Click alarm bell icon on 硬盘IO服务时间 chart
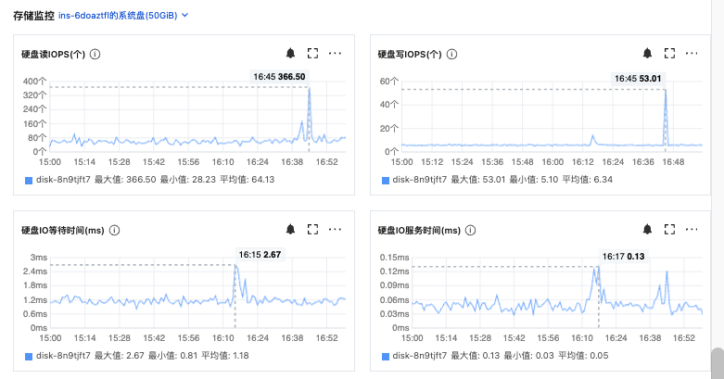 coord(647,229)
